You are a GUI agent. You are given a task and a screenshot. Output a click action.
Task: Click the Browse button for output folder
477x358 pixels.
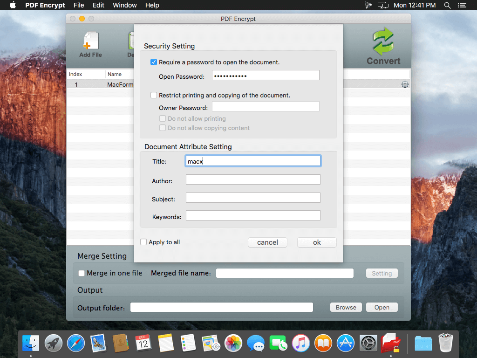pyautogui.click(x=346, y=307)
